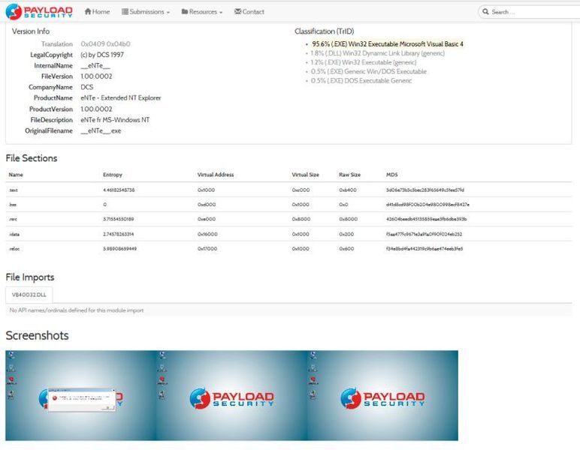The width and height of the screenshot is (580, 450).
Task: Click '95.6% (.EXE) Win32 Executable Microsoft Visual Basic 4'
Action: click(387, 44)
